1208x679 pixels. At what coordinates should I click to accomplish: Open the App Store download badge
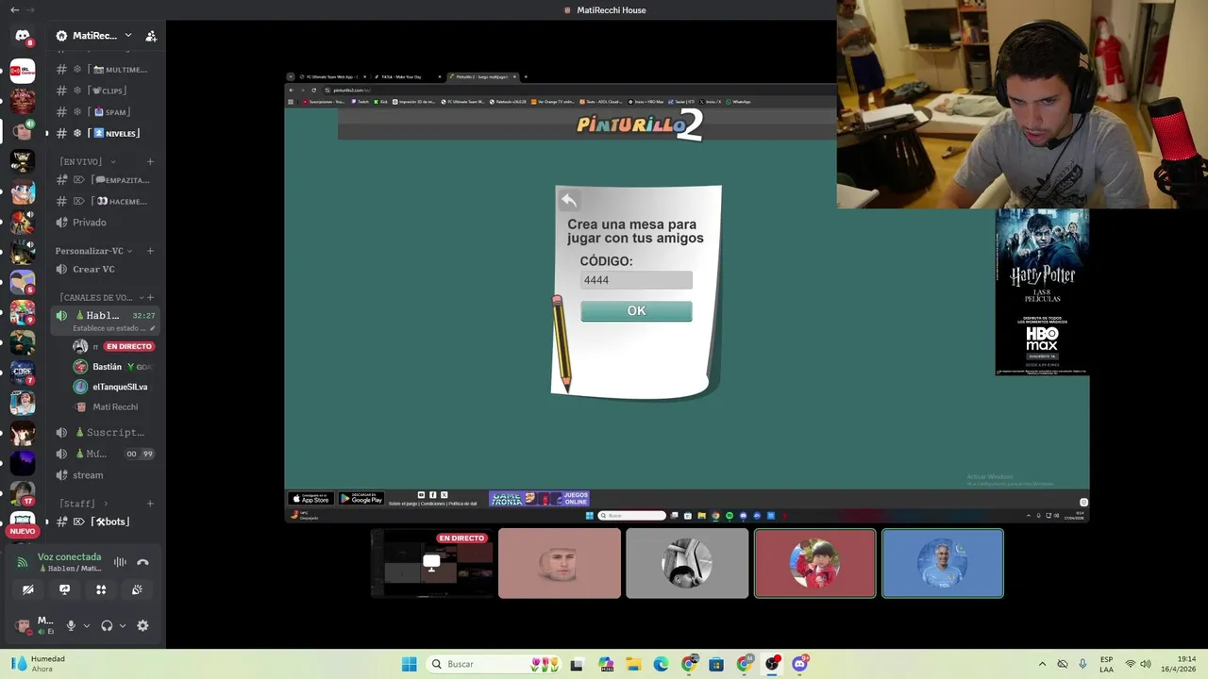(310, 499)
